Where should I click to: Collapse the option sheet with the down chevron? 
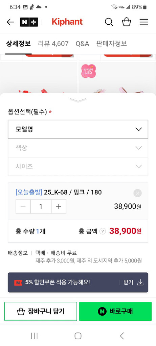[x=78, y=100]
